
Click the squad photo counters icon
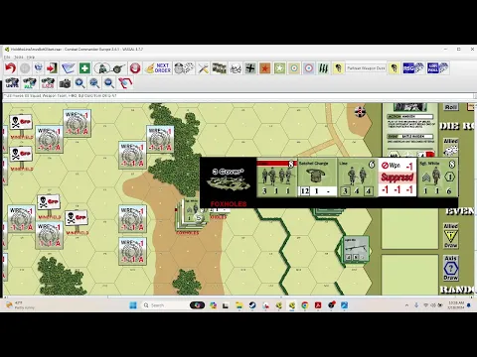pos(219,68)
